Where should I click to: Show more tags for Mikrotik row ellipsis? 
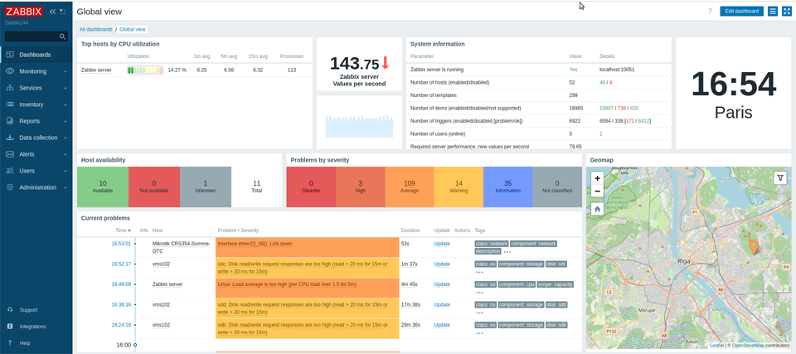[507, 252]
